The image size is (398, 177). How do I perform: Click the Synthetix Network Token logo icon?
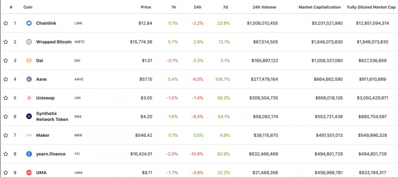[x=29, y=117]
